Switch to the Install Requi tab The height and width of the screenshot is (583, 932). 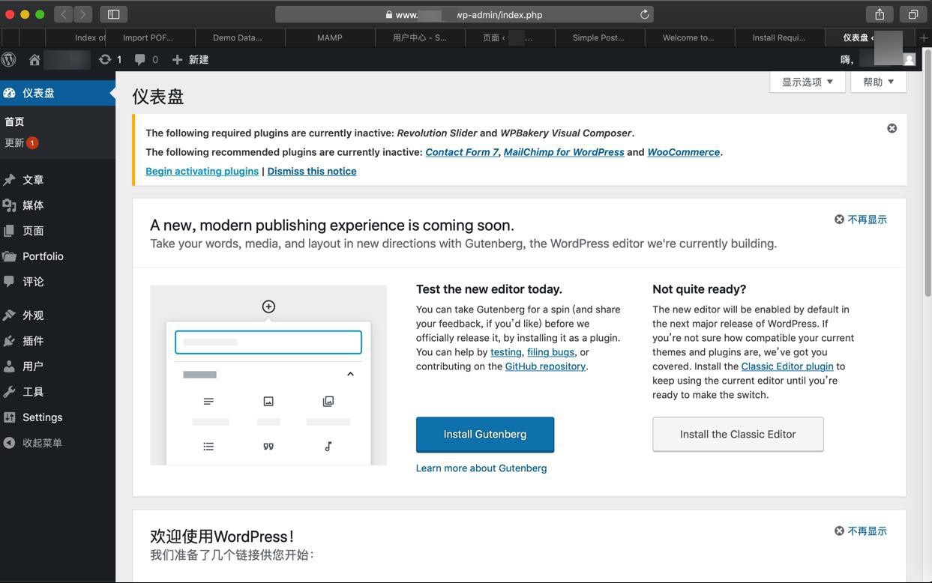780,37
